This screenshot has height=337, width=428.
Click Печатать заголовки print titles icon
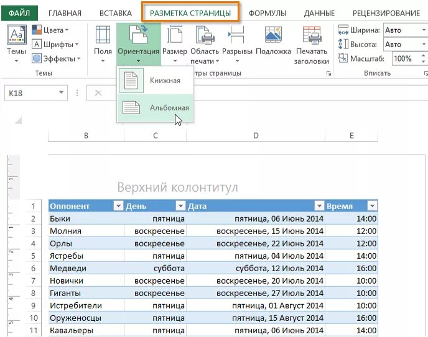[312, 35]
